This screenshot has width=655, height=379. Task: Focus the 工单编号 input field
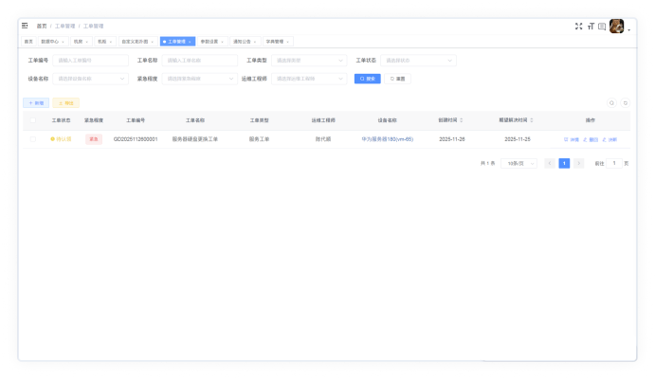pos(90,61)
